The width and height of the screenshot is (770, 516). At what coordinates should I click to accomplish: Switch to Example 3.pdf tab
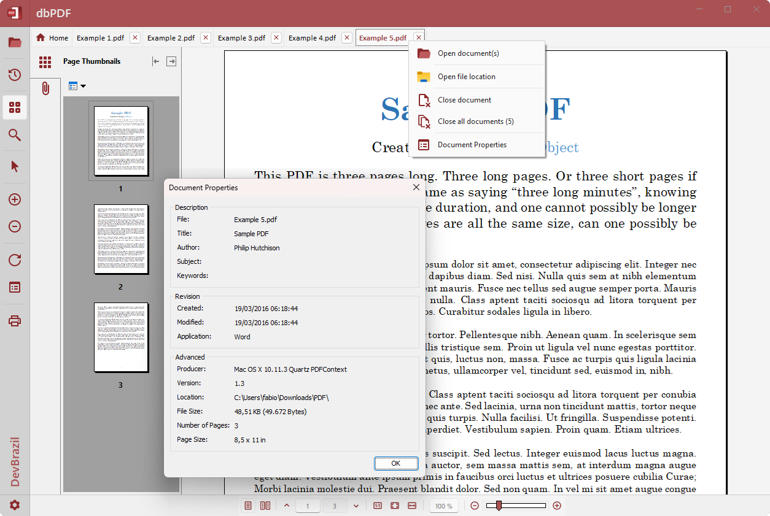tap(241, 37)
